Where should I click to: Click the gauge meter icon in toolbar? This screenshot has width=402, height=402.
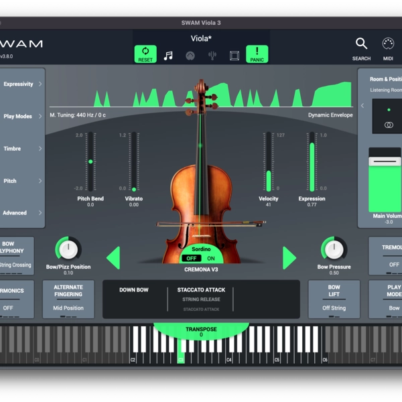point(190,56)
